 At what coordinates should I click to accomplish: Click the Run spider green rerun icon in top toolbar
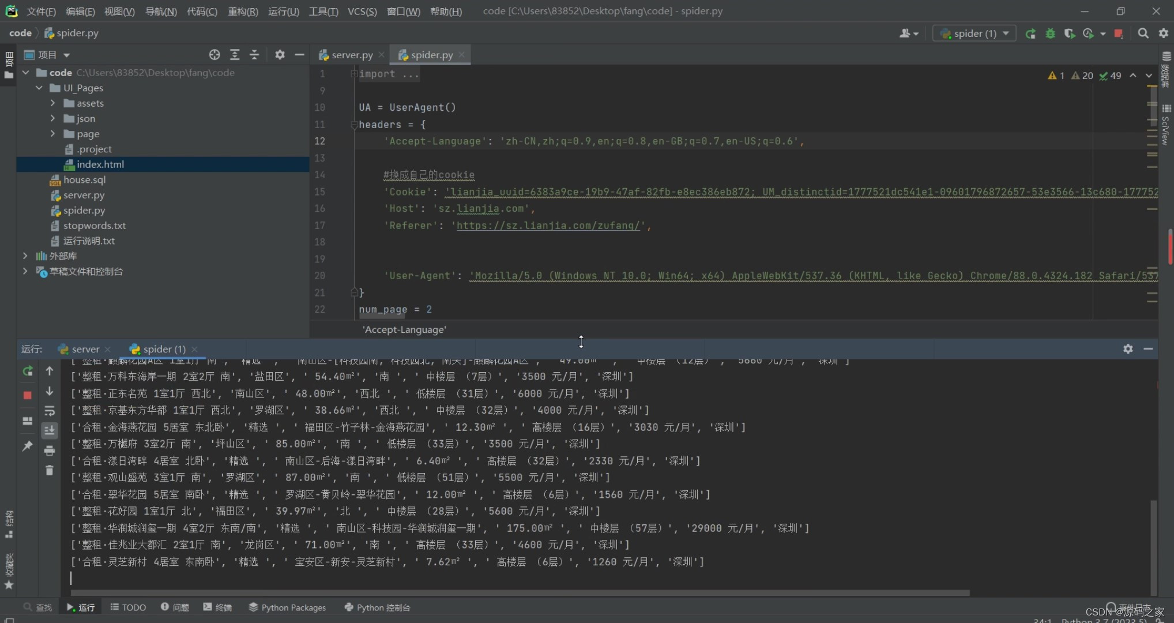point(1030,33)
